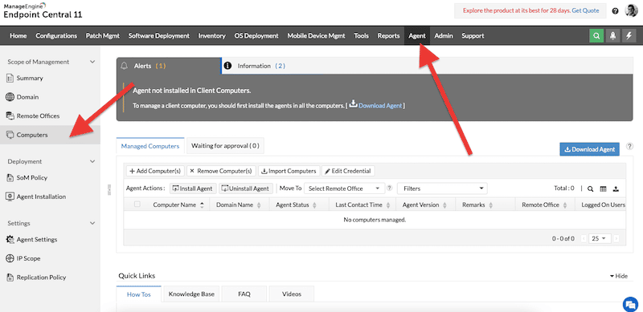
Task: Click ManageEngine Endpoint Central logo
Action: (43, 10)
